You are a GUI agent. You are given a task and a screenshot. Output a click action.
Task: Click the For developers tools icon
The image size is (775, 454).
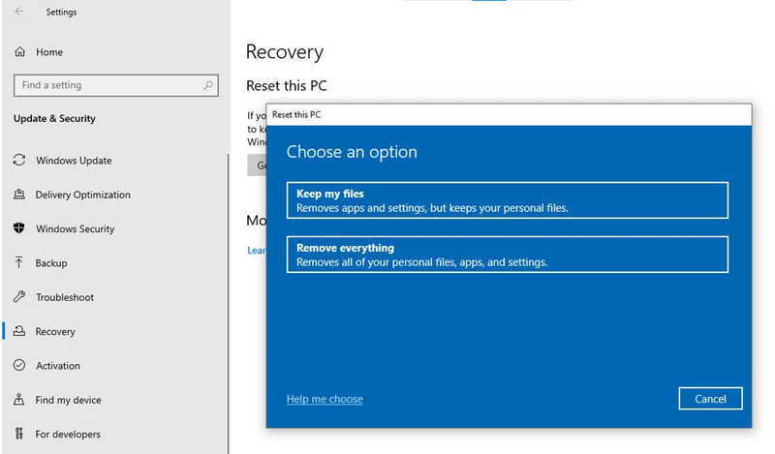coord(19,434)
